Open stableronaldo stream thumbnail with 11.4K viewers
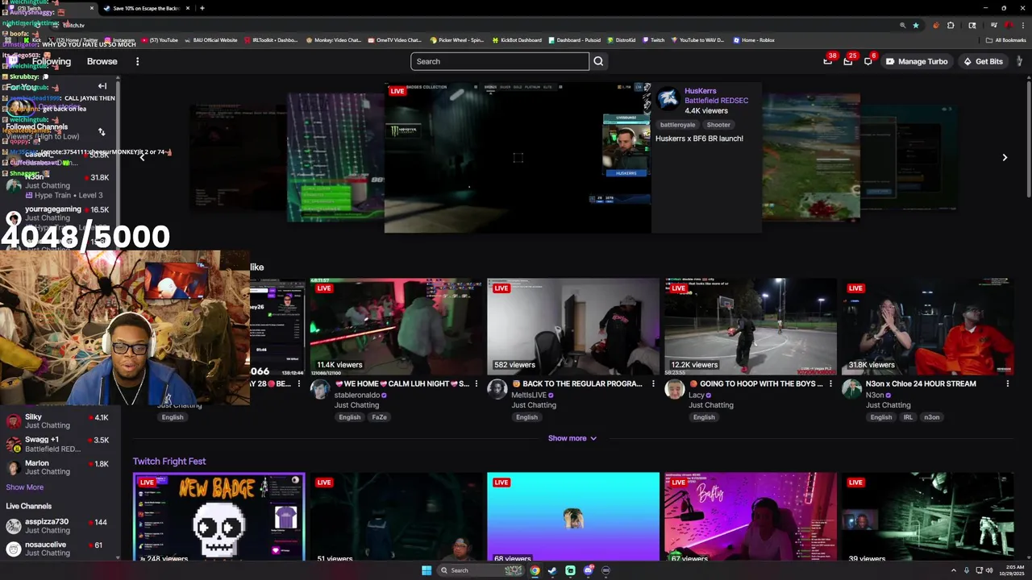The width and height of the screenshot is (1032, 580). point(396,327)
